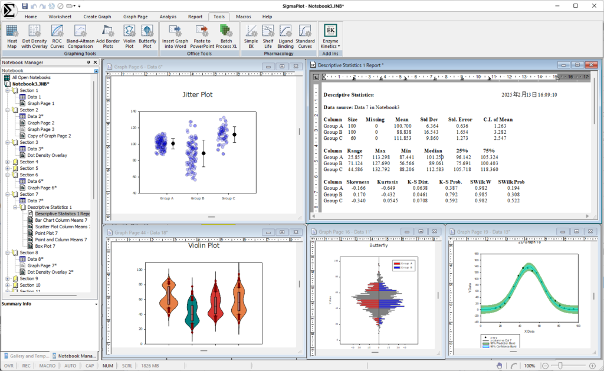This screenshot has height=371, width=604.
Task: Run Batch Process XL
Action: [x=225, y=35]
